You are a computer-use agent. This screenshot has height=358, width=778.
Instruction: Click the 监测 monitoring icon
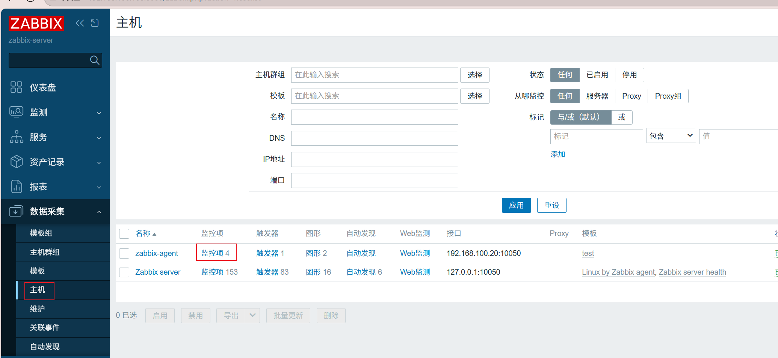[16, 112]
